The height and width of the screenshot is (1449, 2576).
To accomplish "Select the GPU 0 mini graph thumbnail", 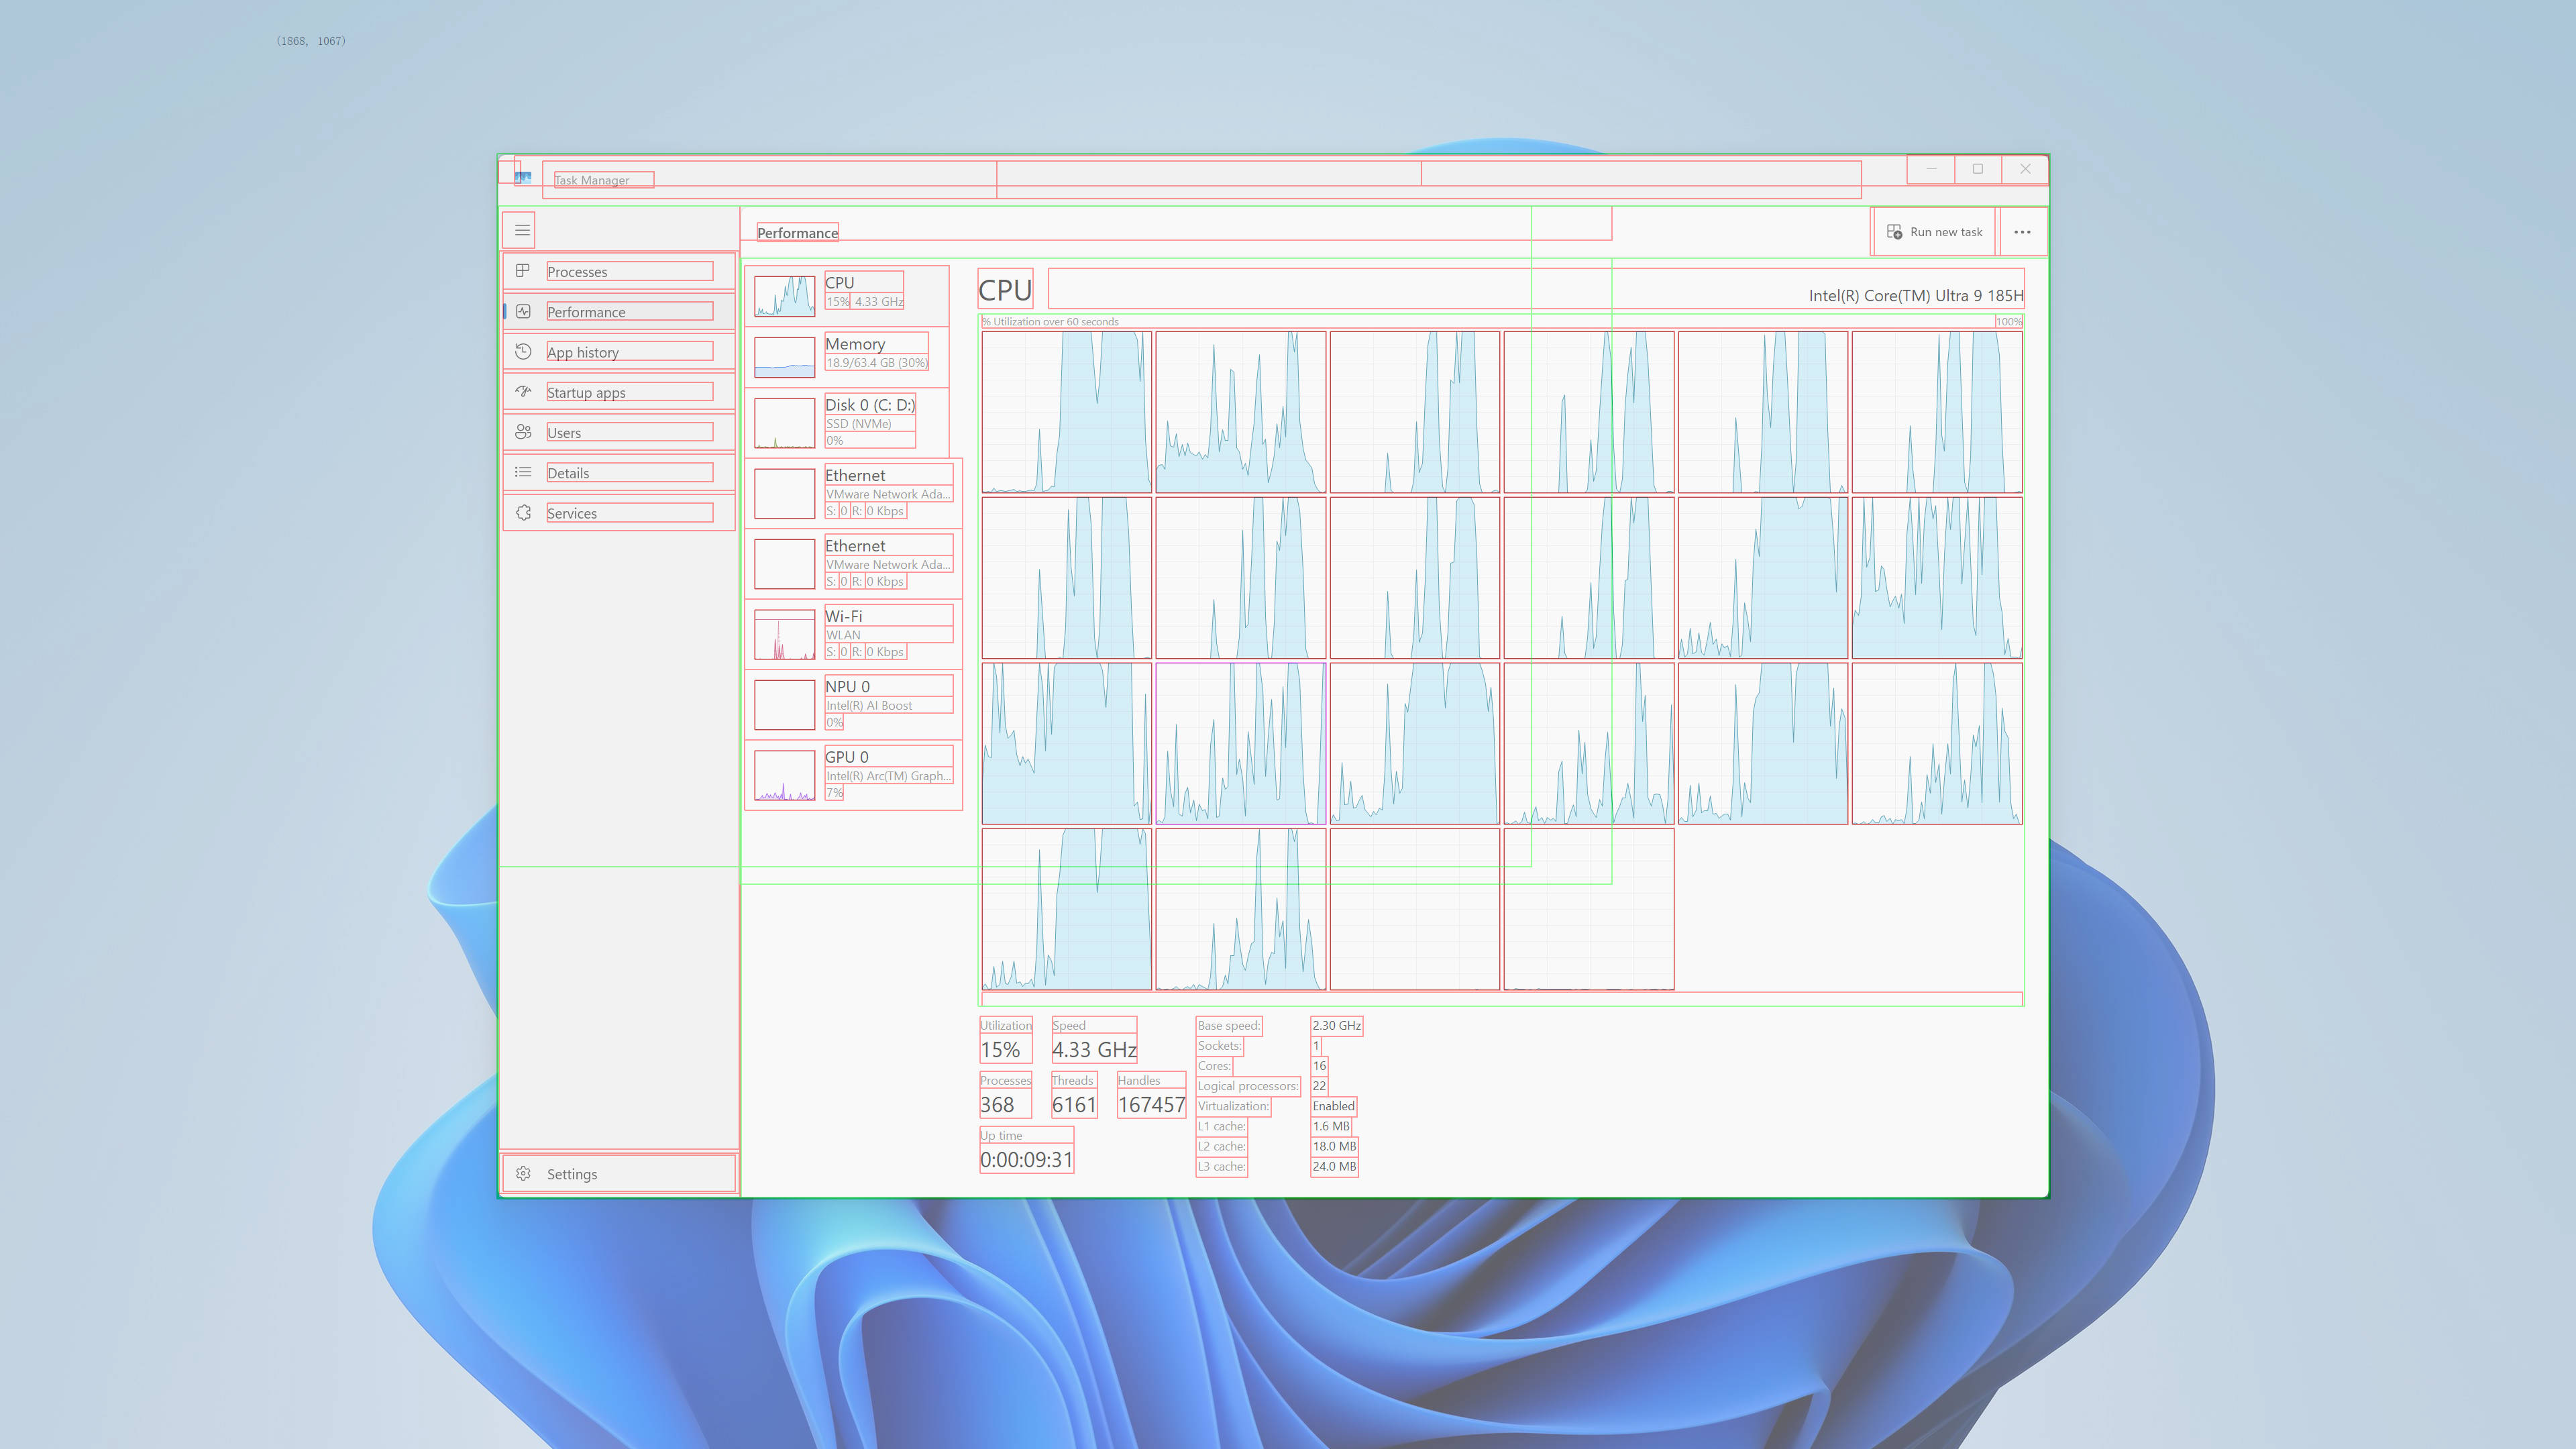I will 784,775.
